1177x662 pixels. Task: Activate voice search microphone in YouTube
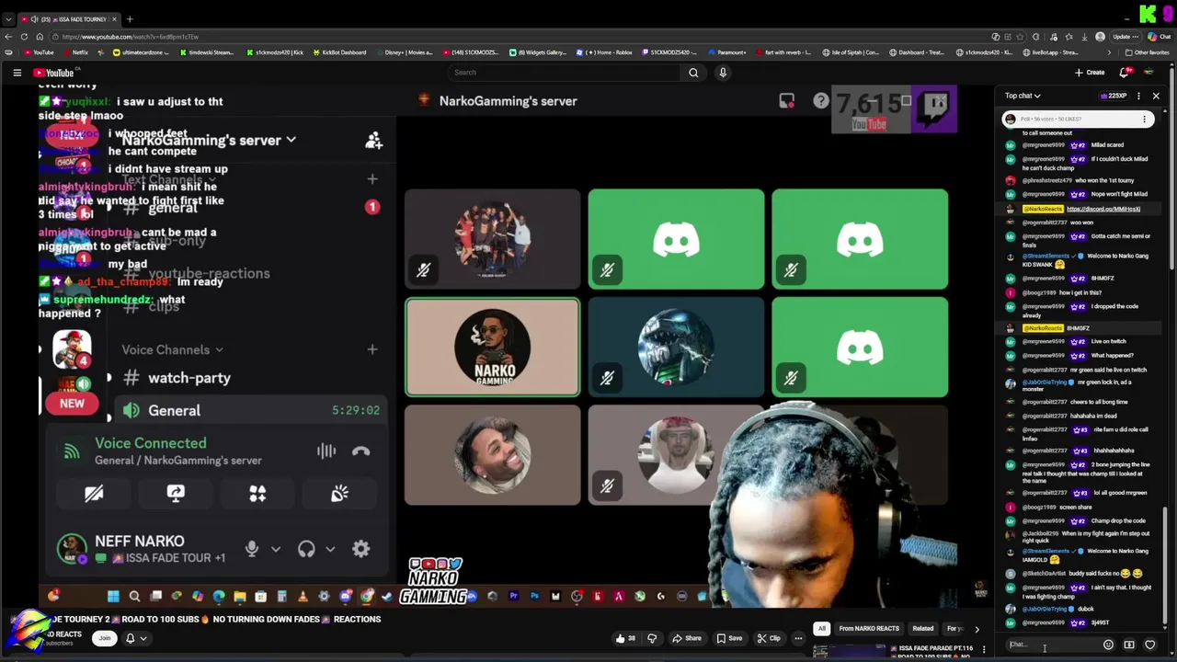coord(723,73)
